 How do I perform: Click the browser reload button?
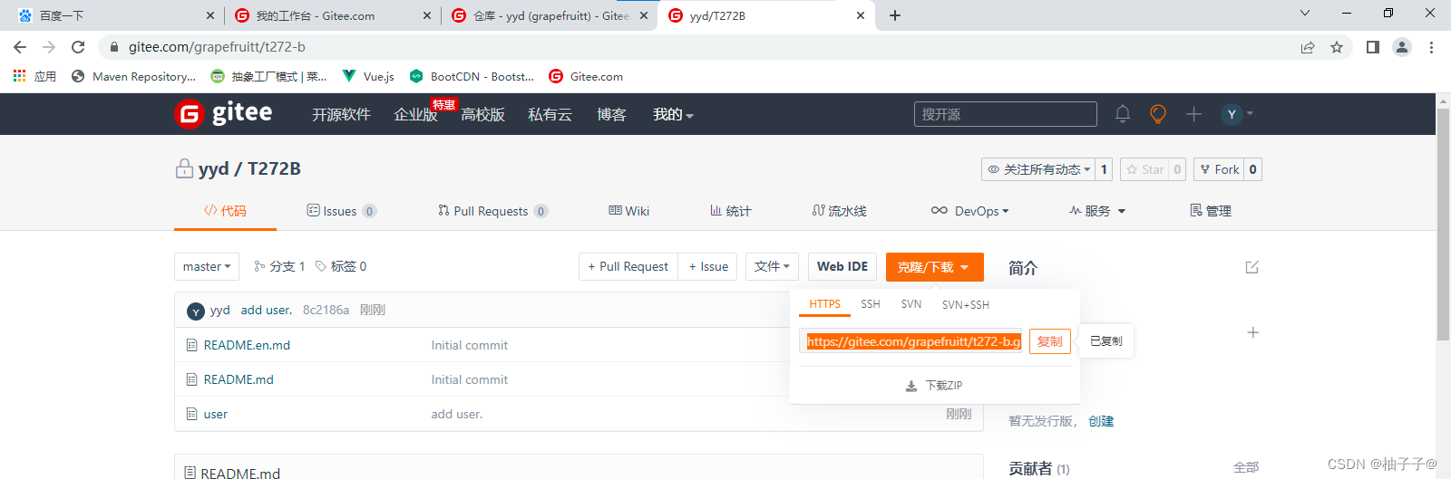(x=78, y=47)
